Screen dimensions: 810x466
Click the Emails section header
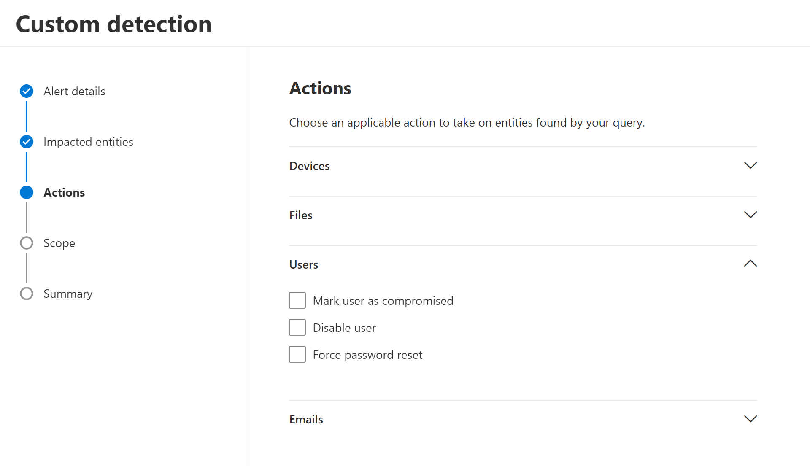(306, 419)
